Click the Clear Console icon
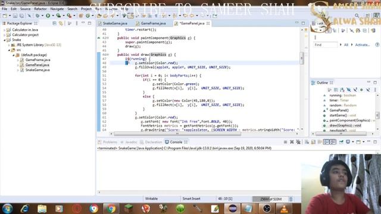The width and height of the screenshot is (381, 214). click(x=307, y=142)
